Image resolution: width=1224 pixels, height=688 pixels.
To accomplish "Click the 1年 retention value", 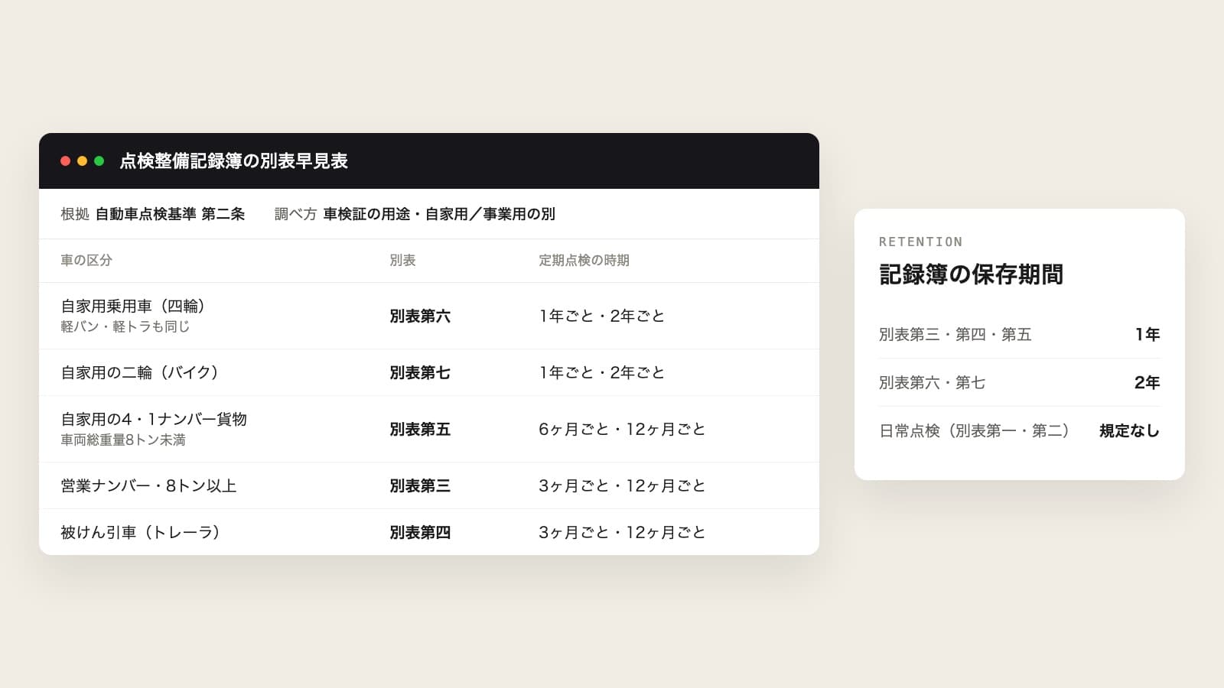I will 1147,334.
